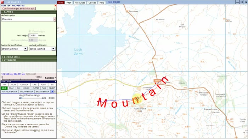Viewport: 248px width, 139px height.
Task: Activate the MODIFY BRUSH tool
Action: (27, 92)
